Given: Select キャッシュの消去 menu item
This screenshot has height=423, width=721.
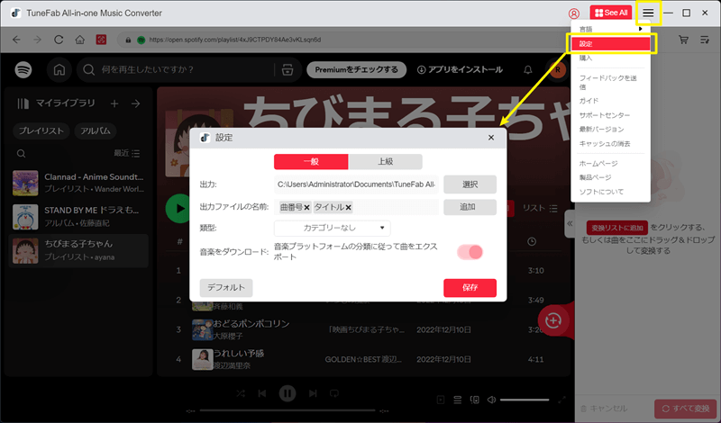Looking at the screenshot, I should 610,143.
